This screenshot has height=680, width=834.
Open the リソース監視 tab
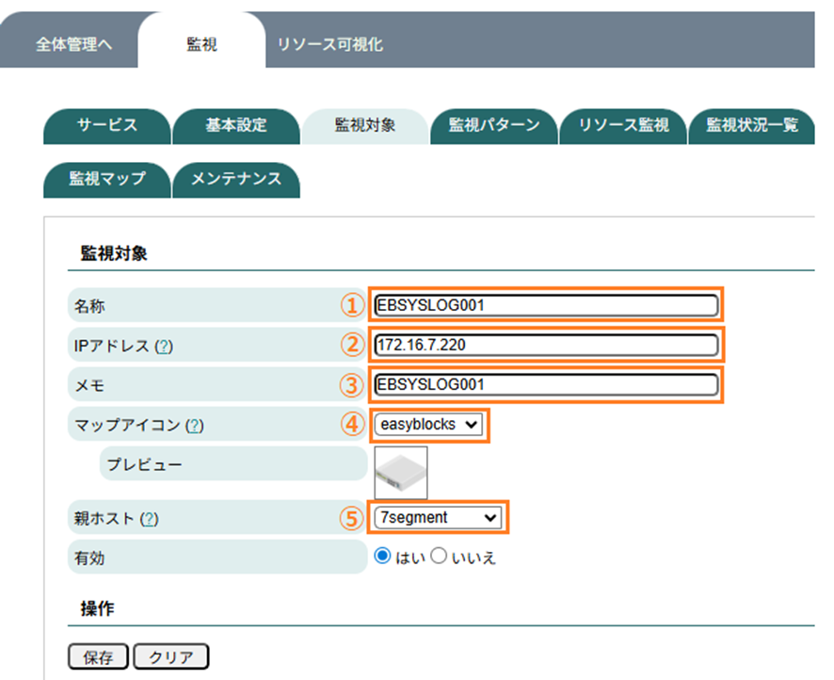click(623, 125)
